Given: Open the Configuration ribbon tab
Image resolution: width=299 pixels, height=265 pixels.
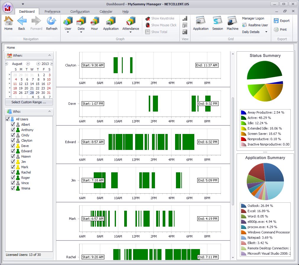Looking at the screenshot, I should coord(80,12).
